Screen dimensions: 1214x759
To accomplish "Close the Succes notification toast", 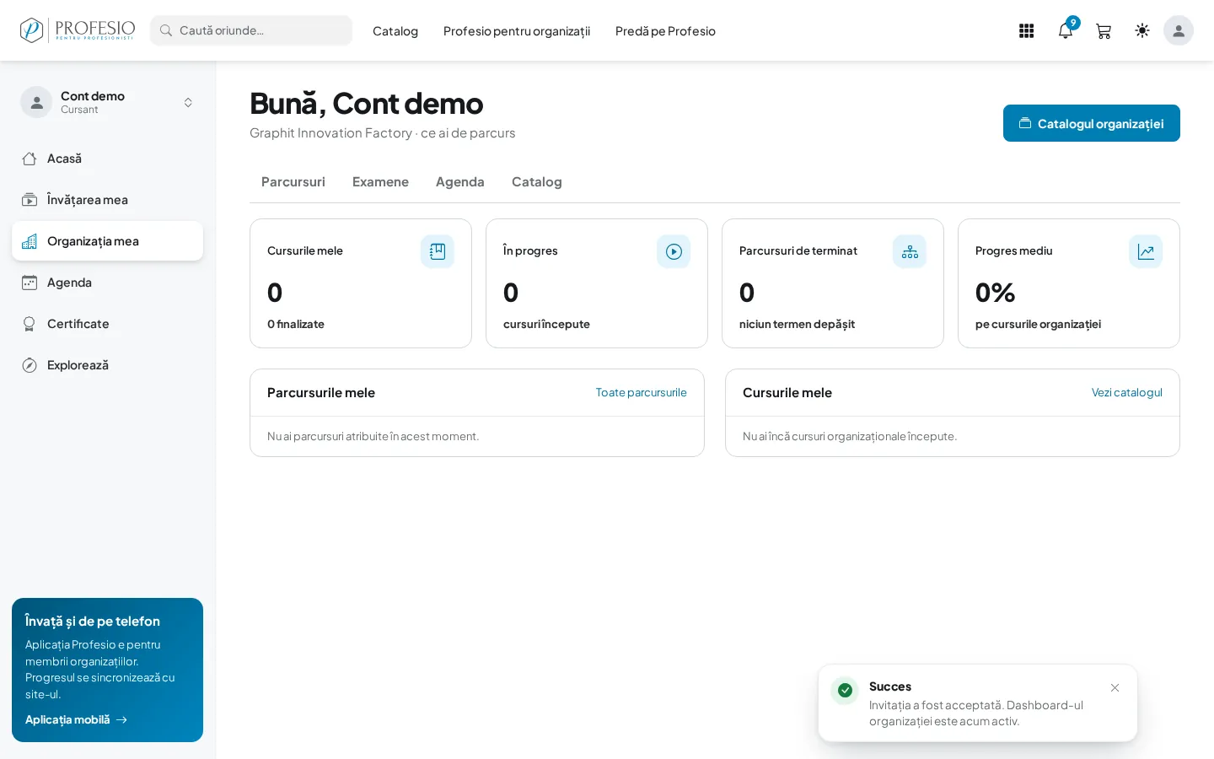I will [1115, 688].
